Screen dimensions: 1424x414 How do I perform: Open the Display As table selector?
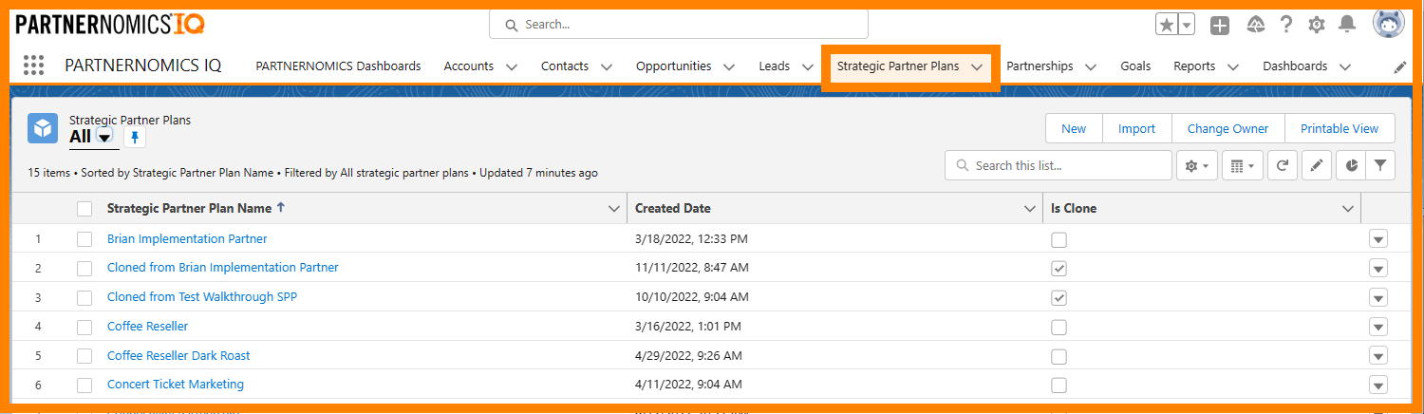pyautogui.click(x=1242, y=165)
